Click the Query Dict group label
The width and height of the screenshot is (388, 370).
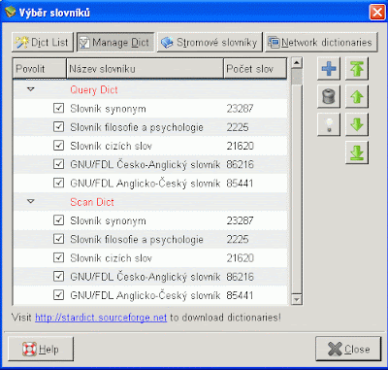94,89
